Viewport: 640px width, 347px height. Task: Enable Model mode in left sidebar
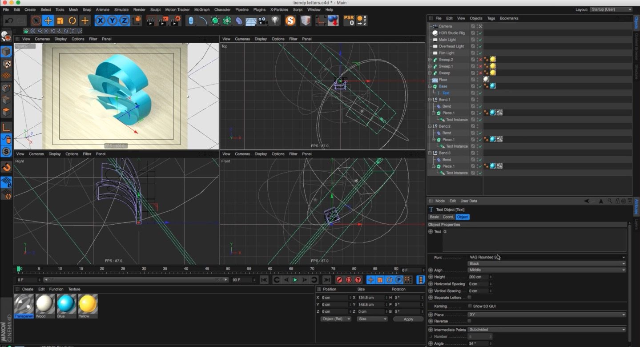(6, 52)
